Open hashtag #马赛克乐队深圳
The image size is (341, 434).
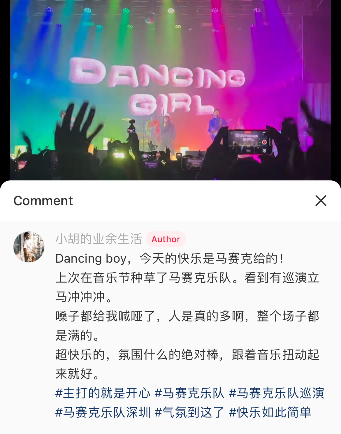103,412
